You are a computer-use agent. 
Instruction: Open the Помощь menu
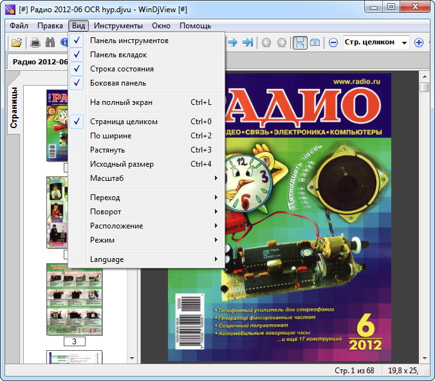pos(196,26)
